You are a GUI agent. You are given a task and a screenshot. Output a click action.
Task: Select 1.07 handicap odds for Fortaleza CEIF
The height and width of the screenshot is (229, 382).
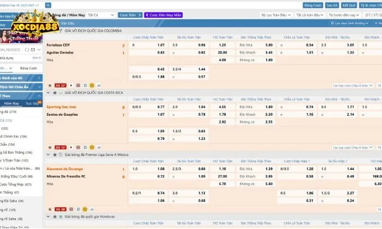tap(161, 45)
